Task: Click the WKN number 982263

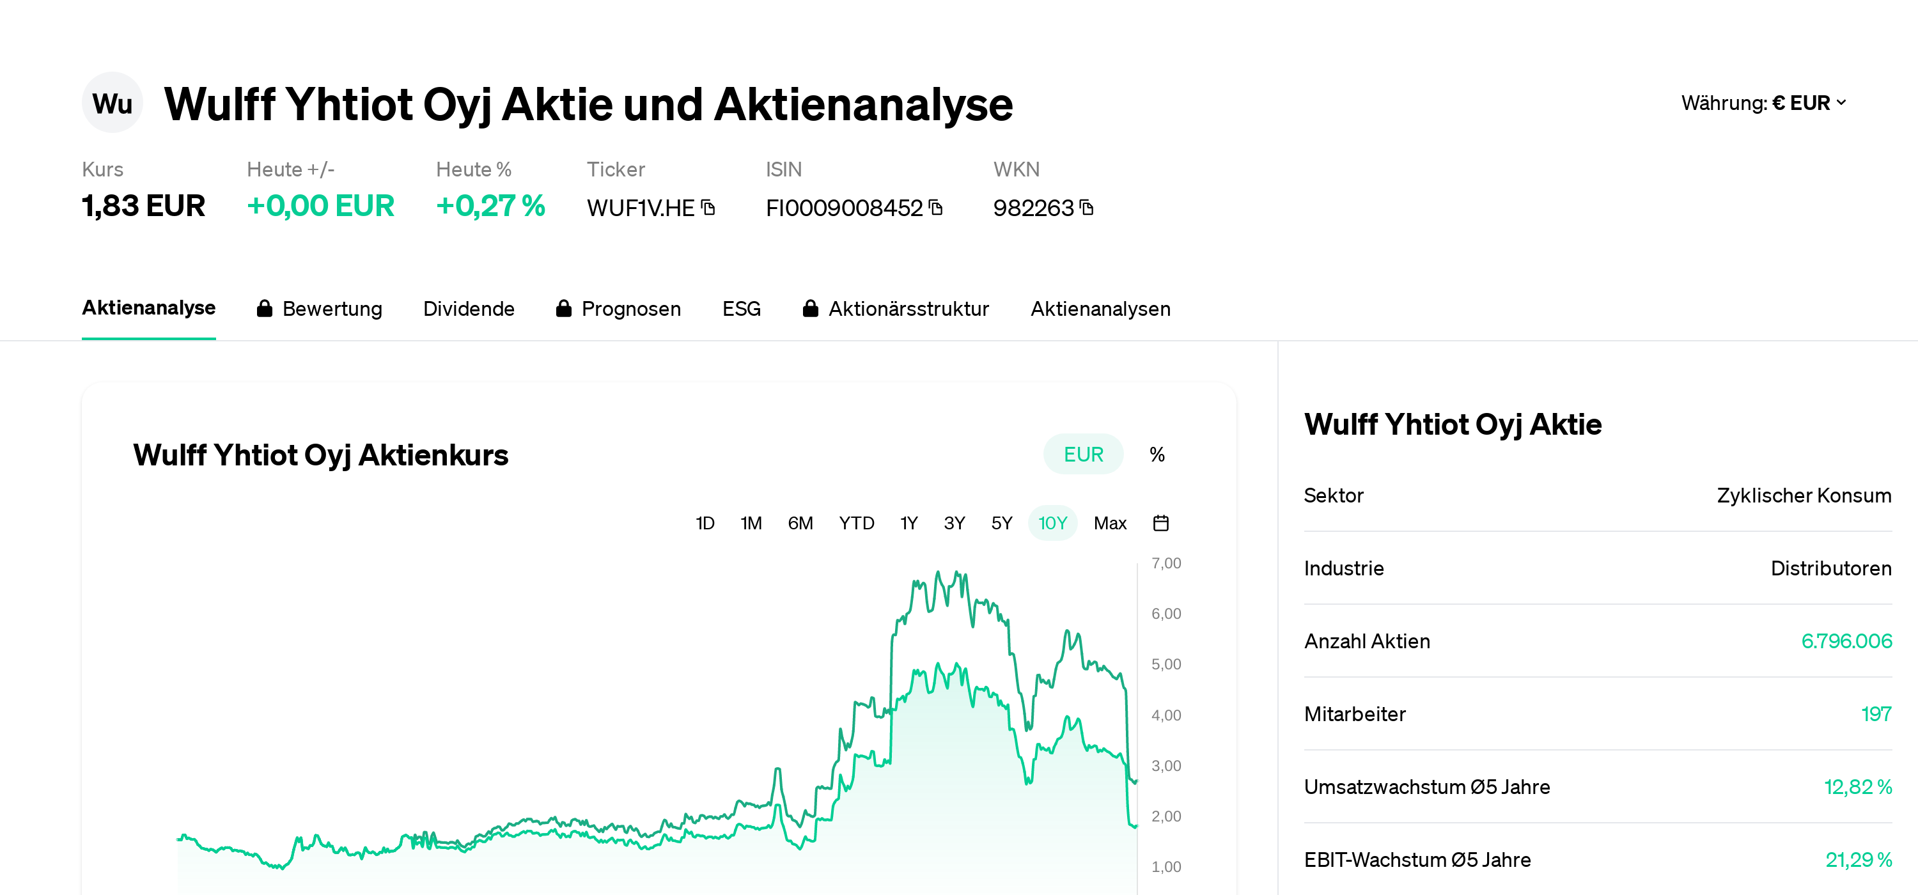Action: pyautogui.click(x=1033, y=208)
